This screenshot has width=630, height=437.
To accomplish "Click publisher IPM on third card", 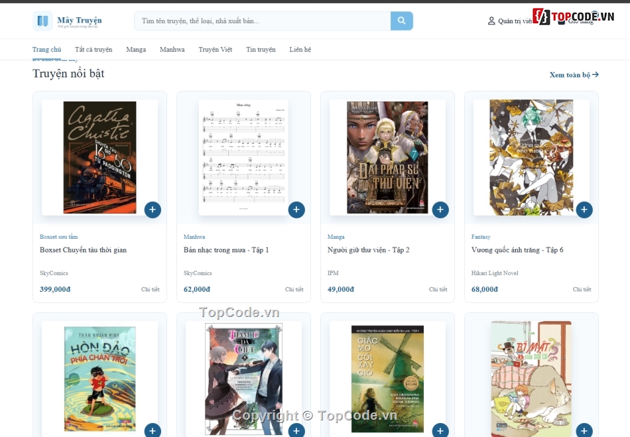I will [333, 273].
